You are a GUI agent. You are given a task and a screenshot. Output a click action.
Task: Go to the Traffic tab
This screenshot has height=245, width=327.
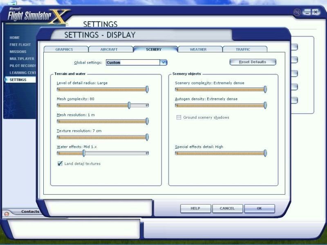coord(243,49)
